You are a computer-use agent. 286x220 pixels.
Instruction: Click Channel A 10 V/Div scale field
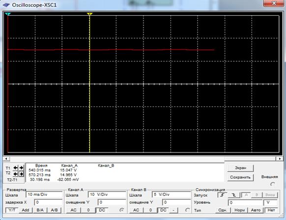(107, 195)
